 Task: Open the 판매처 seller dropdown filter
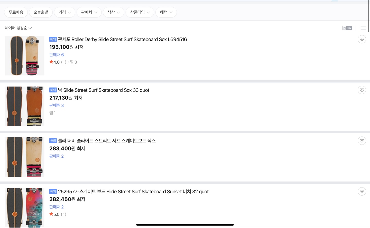(x=89, y=12)
